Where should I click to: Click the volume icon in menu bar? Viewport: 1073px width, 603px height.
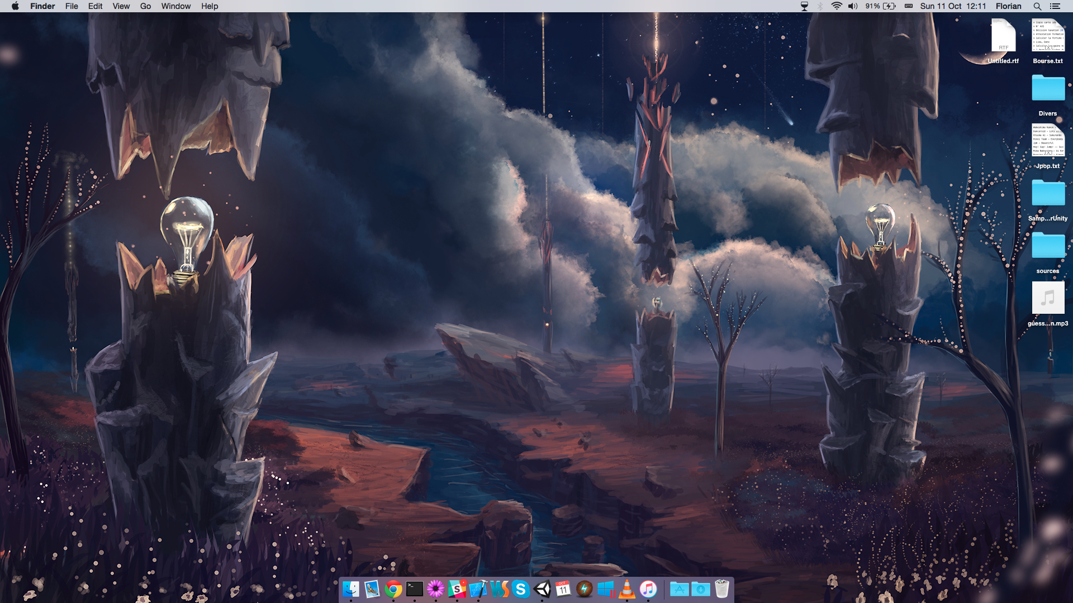click(x=852, y=6)
